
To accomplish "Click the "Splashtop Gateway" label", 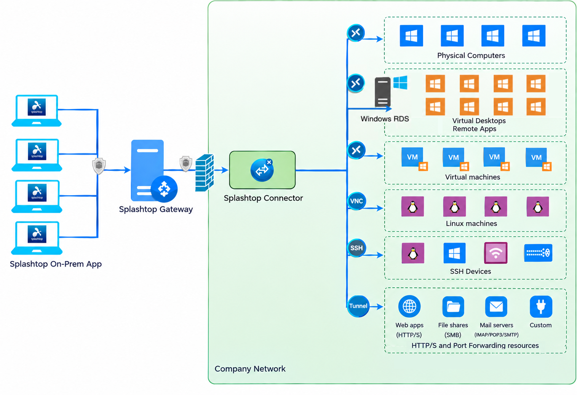I will pyautogui.click(x=156, y=209).
